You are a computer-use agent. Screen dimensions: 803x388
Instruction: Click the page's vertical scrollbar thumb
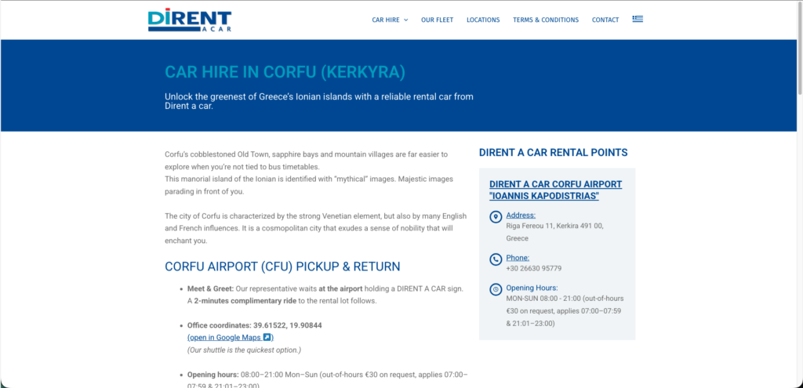click(799, 49)
